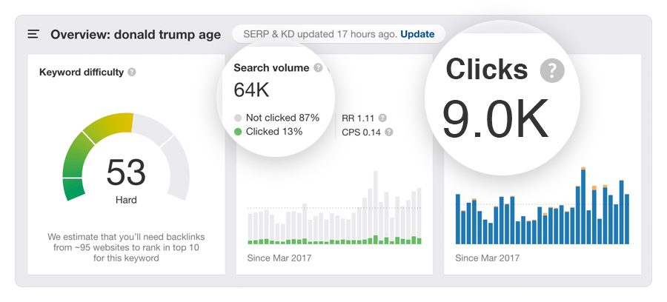Viewport: 667px width, 302px height.
Task: Click the large help icon beside Clicks
Action: tap(552, 70)
